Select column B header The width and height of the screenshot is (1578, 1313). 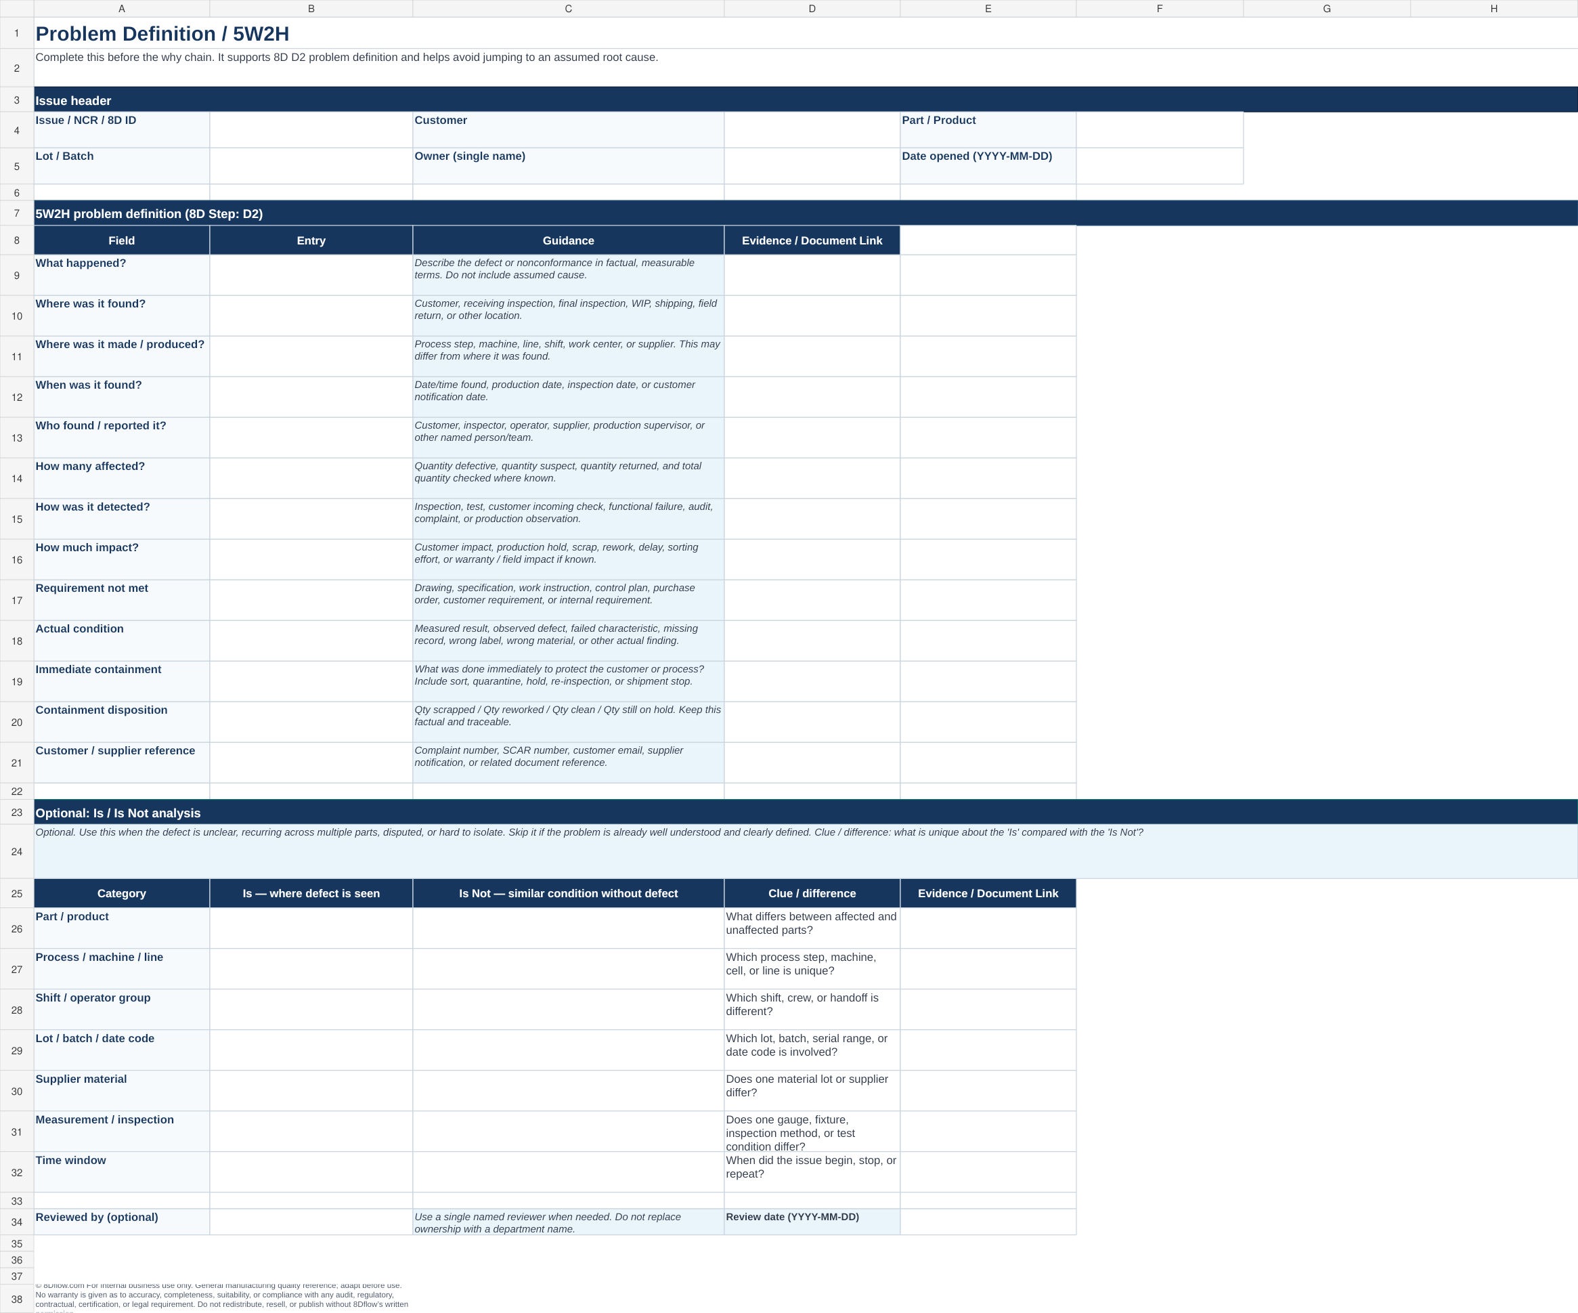[311, 8]
